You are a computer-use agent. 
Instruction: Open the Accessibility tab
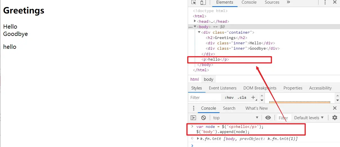tap(320, 88)
